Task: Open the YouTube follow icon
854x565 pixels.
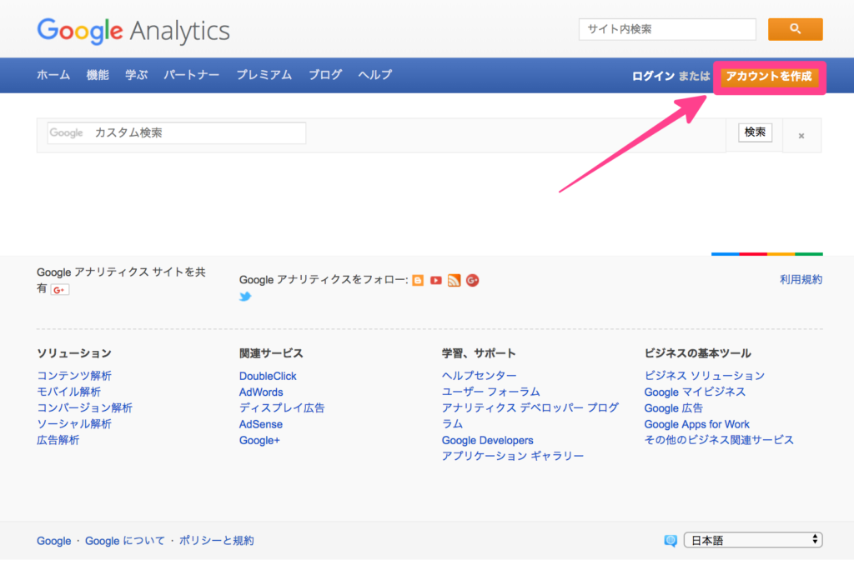Action: point(435,280)
